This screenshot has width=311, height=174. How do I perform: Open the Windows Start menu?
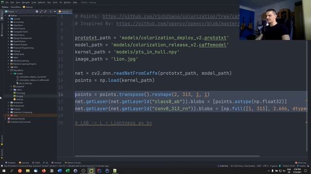point(4,171)
